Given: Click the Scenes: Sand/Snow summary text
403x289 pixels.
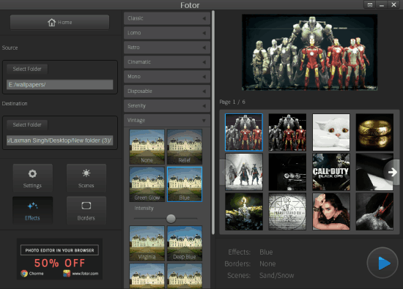Looking at the screenshot, I should [261, 276].
